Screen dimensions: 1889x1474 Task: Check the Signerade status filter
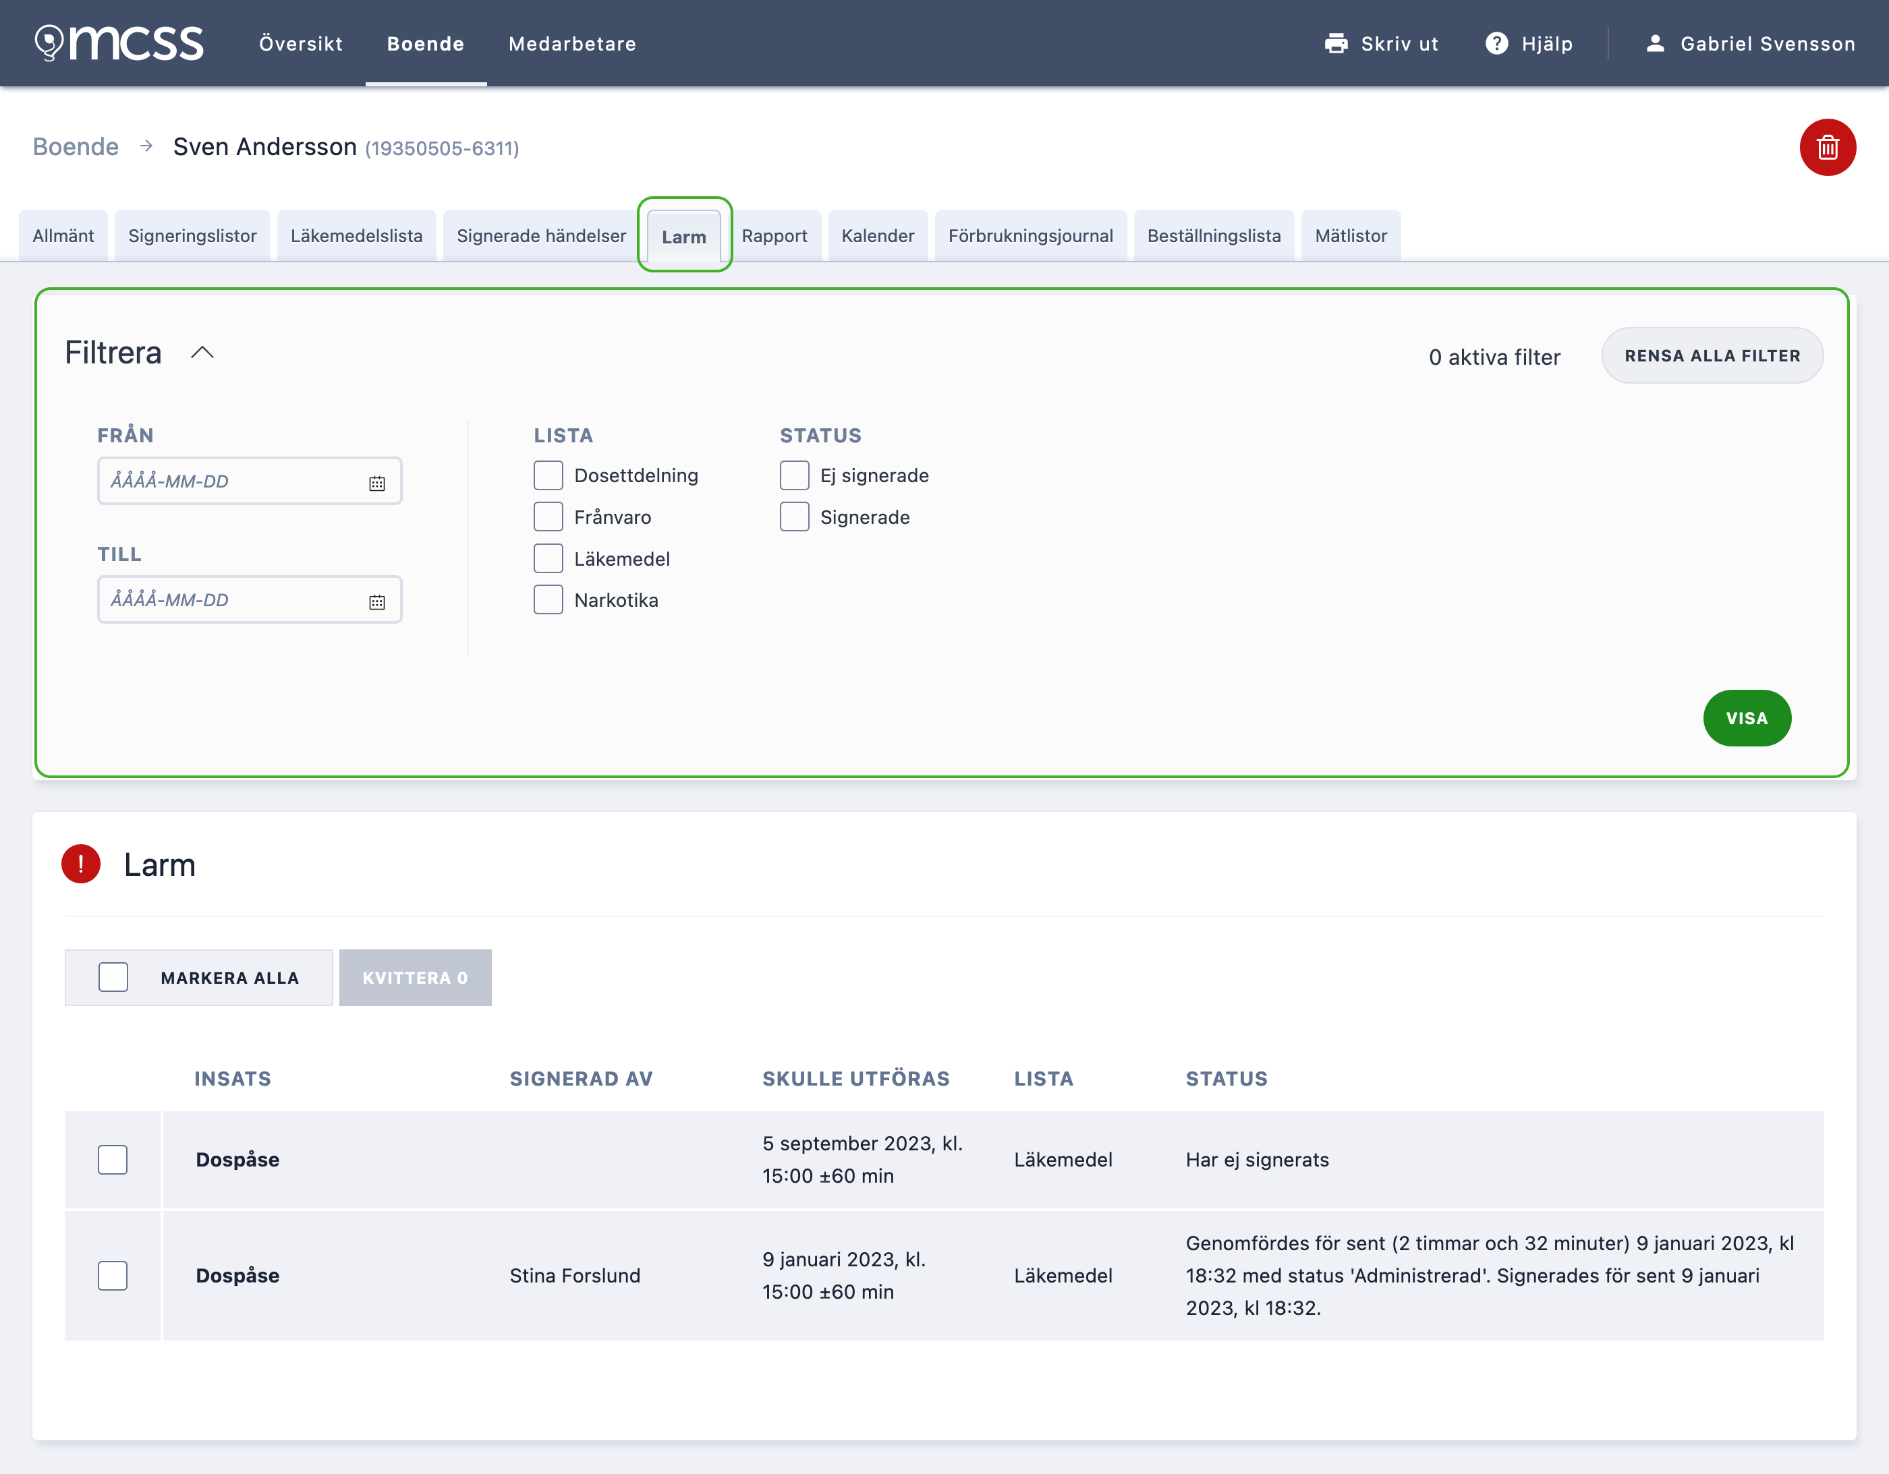pyautogui.click(x=794, y=517)
